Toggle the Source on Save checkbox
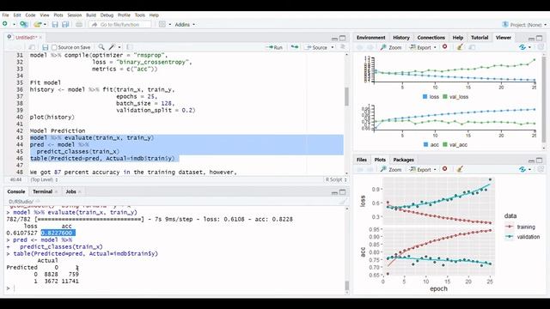This screenshot has height=309, width=550. (x=54, y=47)
